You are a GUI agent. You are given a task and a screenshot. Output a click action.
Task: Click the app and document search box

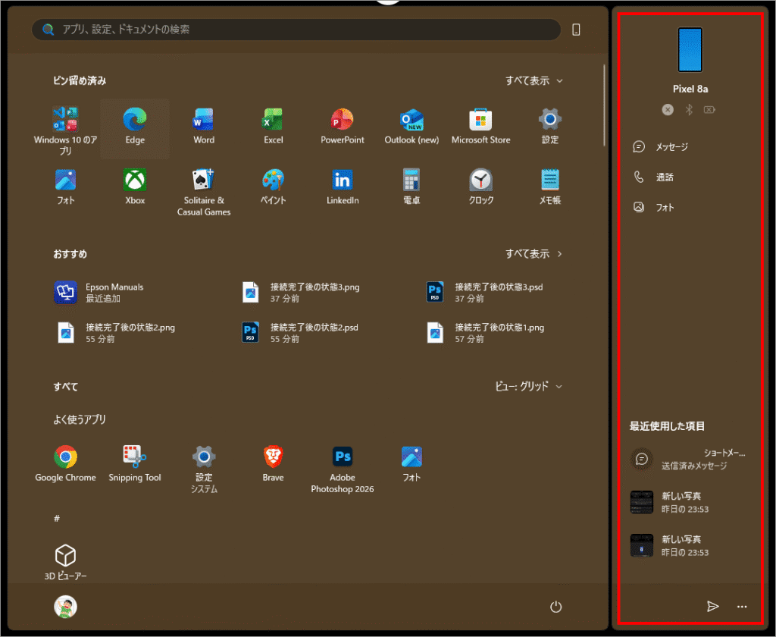pyautogui.click(x=296, y=30)
